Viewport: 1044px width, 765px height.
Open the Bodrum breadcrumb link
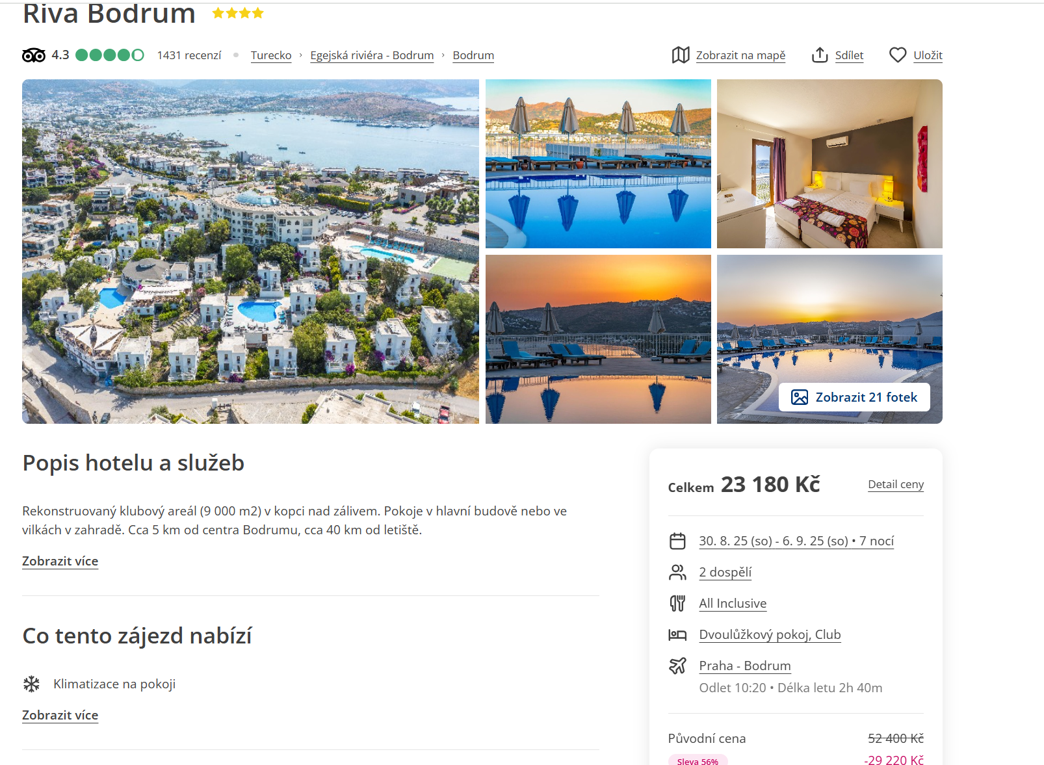[473, 55]
